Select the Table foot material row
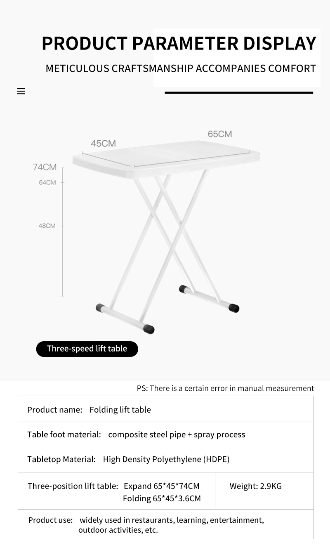This screenshot has height=557, width=330. [x=166, y=434]
